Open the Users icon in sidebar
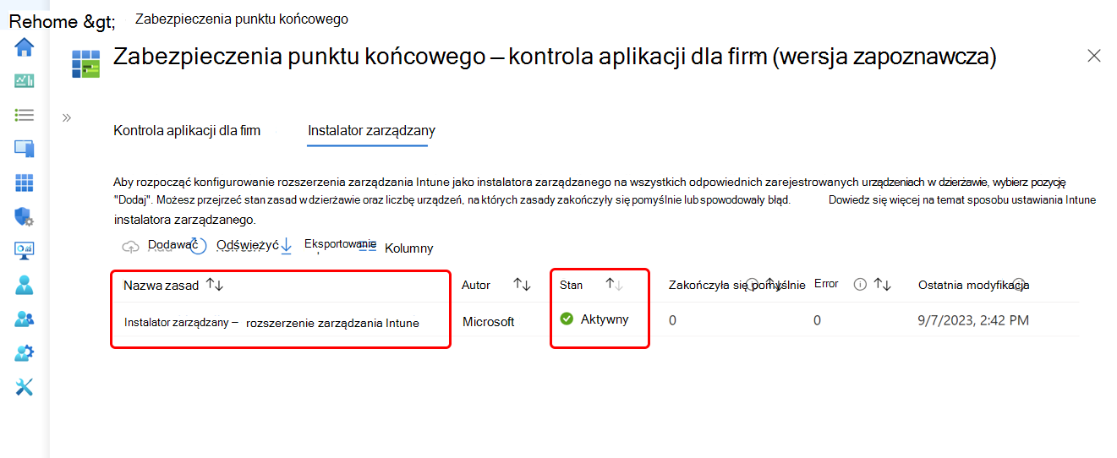The image size is (1117, 458). click(25, 285)
